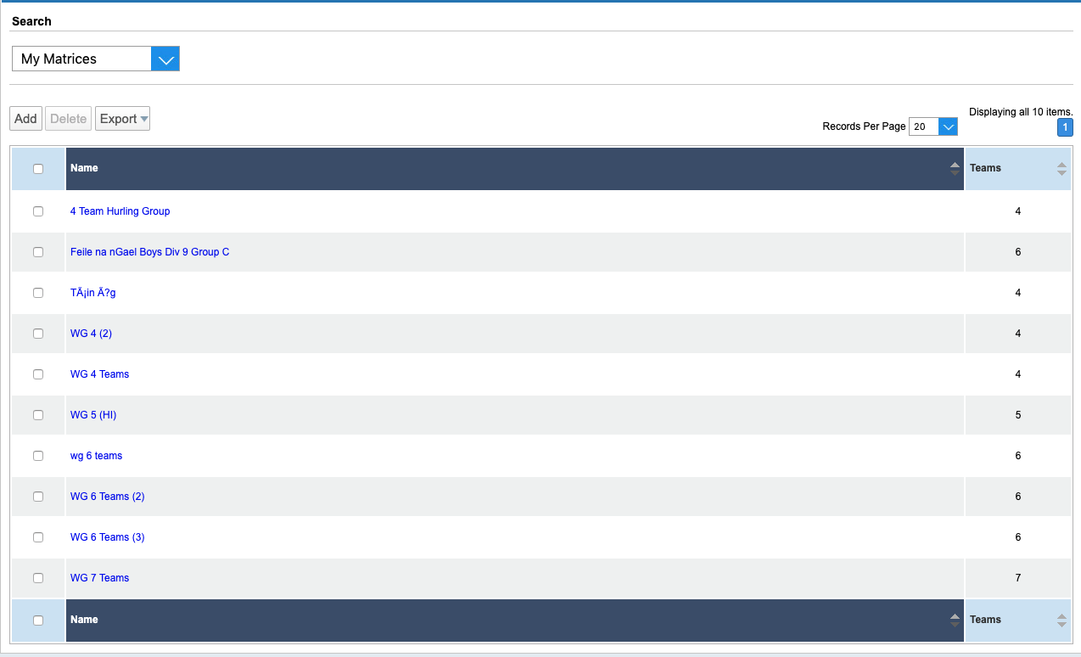Expand the Export menu button
This screenshot has width=1081, height=657.
point(123,119)
